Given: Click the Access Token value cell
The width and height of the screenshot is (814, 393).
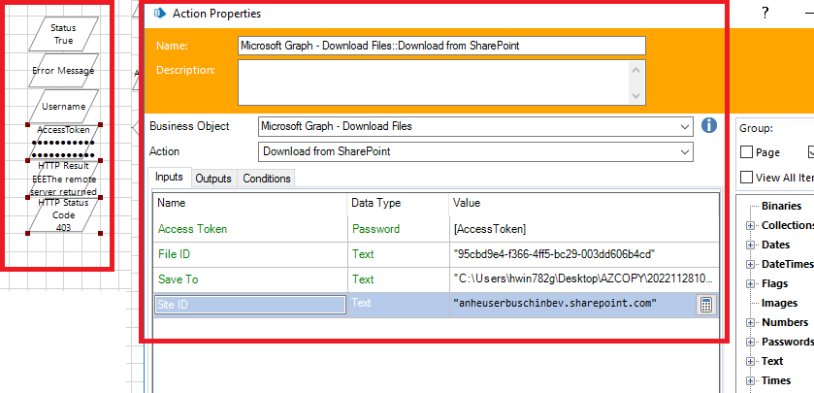Looking at the screenshot, I should coord(584,229).
